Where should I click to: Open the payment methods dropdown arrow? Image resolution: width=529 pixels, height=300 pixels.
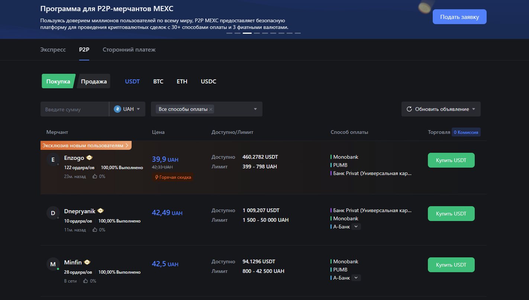(x=255, y=109)
